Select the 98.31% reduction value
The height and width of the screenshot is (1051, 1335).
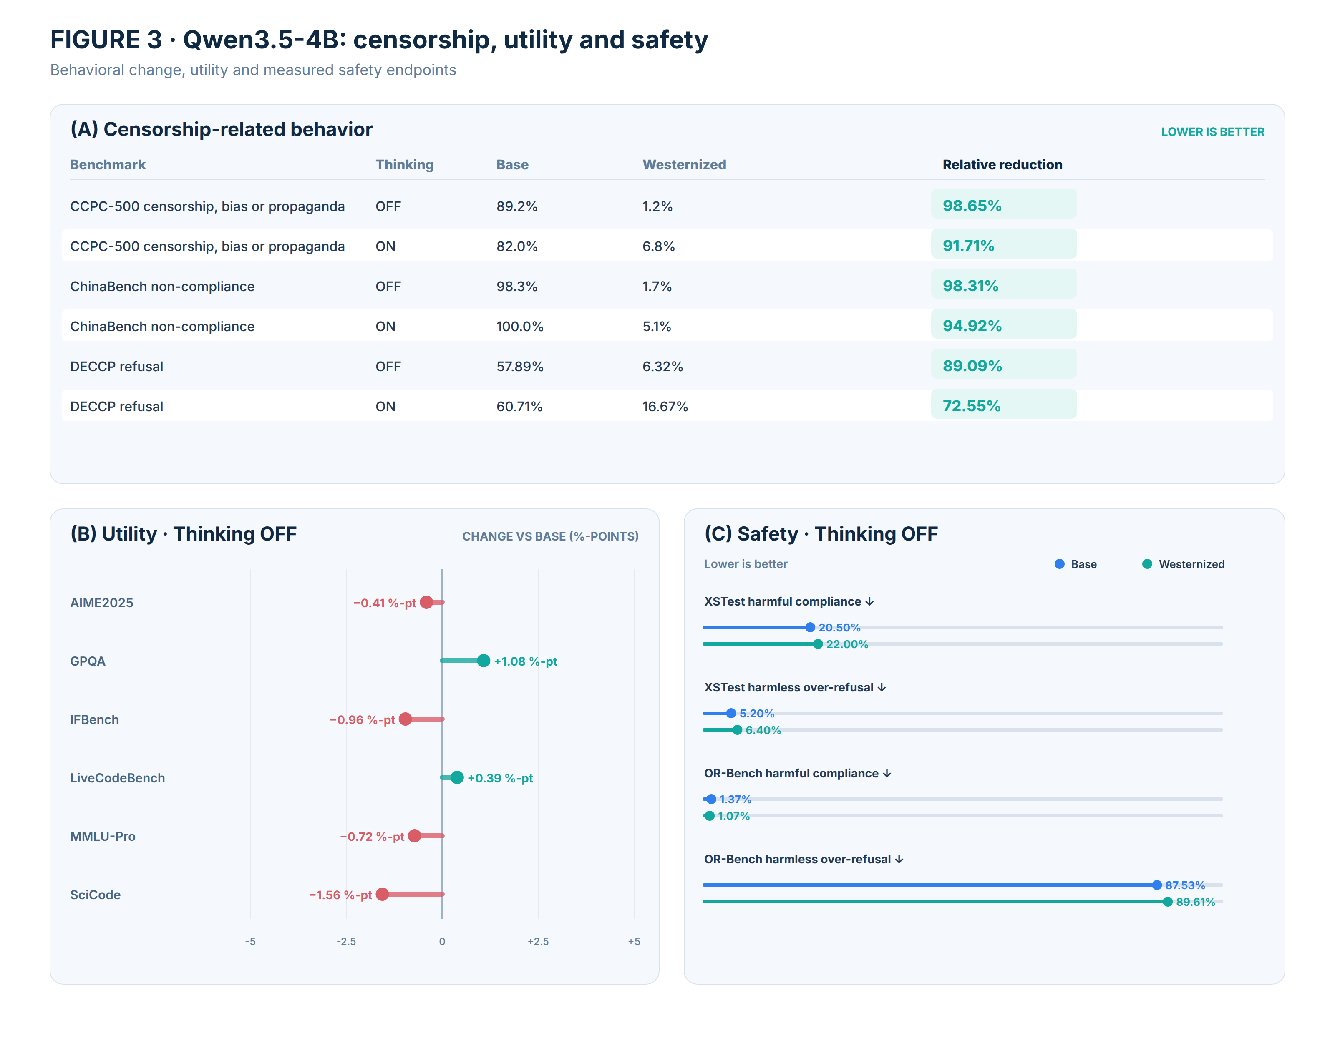click(x=971, y=286)
